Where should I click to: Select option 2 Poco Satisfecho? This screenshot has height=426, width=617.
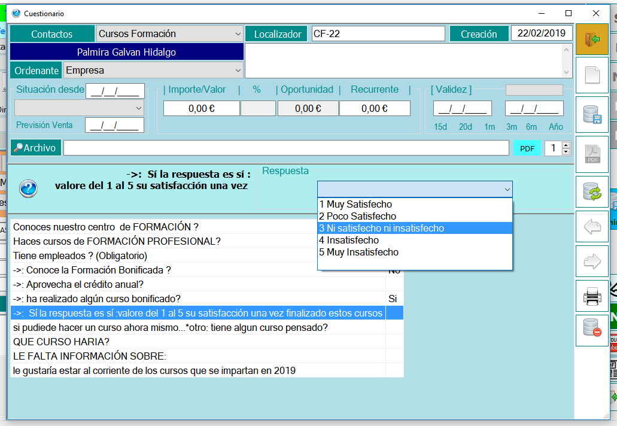click(415, 217)
